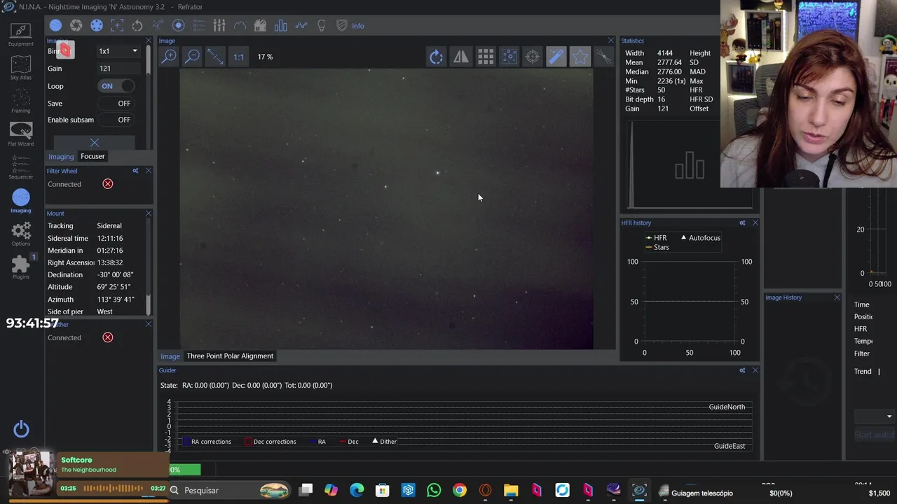The image size is (897, 504).
Task: Open WhatsApp from the taskbar
Action: 434,491
